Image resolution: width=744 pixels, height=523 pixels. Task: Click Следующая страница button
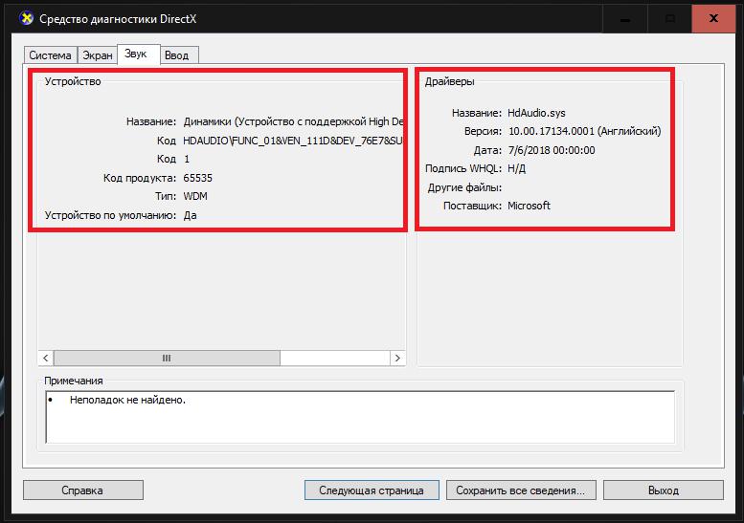click(x=372, y=490)
